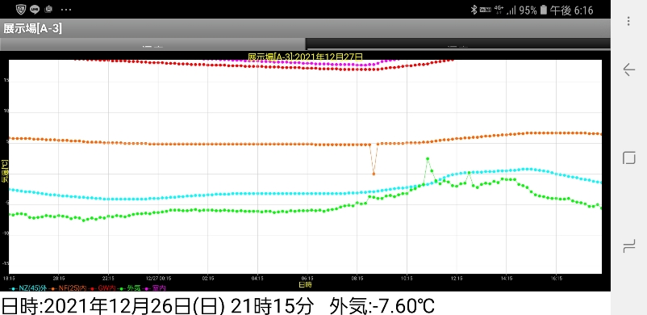The width and height of the screenshot is (647, 315).
Task: Tap the 12:15 x-axis tick label
Action: [x=457, y=278]
